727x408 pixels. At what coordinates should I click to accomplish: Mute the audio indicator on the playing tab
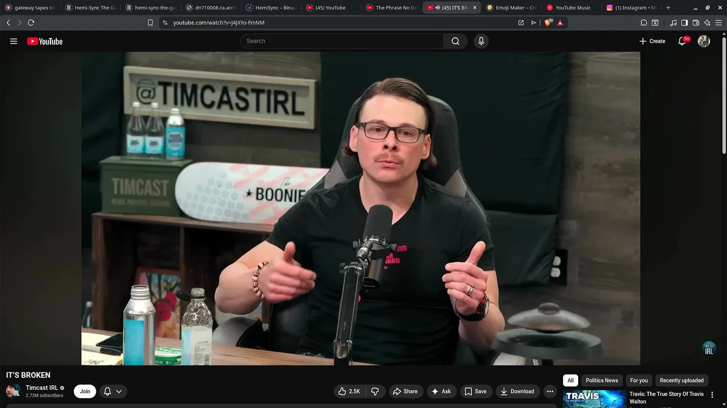tap(438, 8)
